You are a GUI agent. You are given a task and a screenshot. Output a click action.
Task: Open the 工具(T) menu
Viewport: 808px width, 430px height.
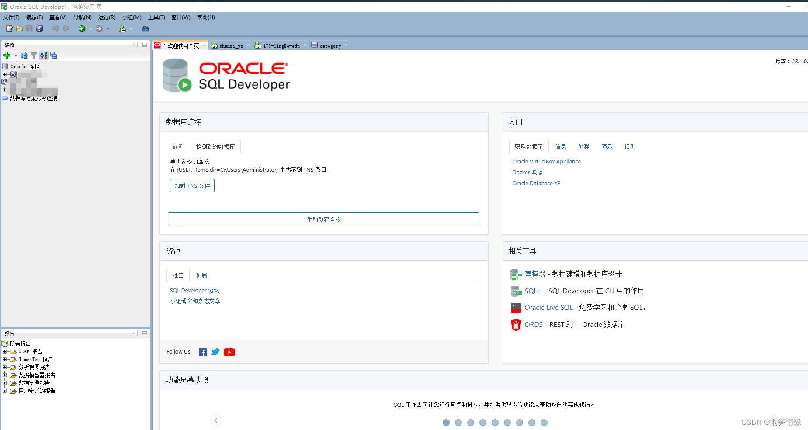tap(156, 17)
